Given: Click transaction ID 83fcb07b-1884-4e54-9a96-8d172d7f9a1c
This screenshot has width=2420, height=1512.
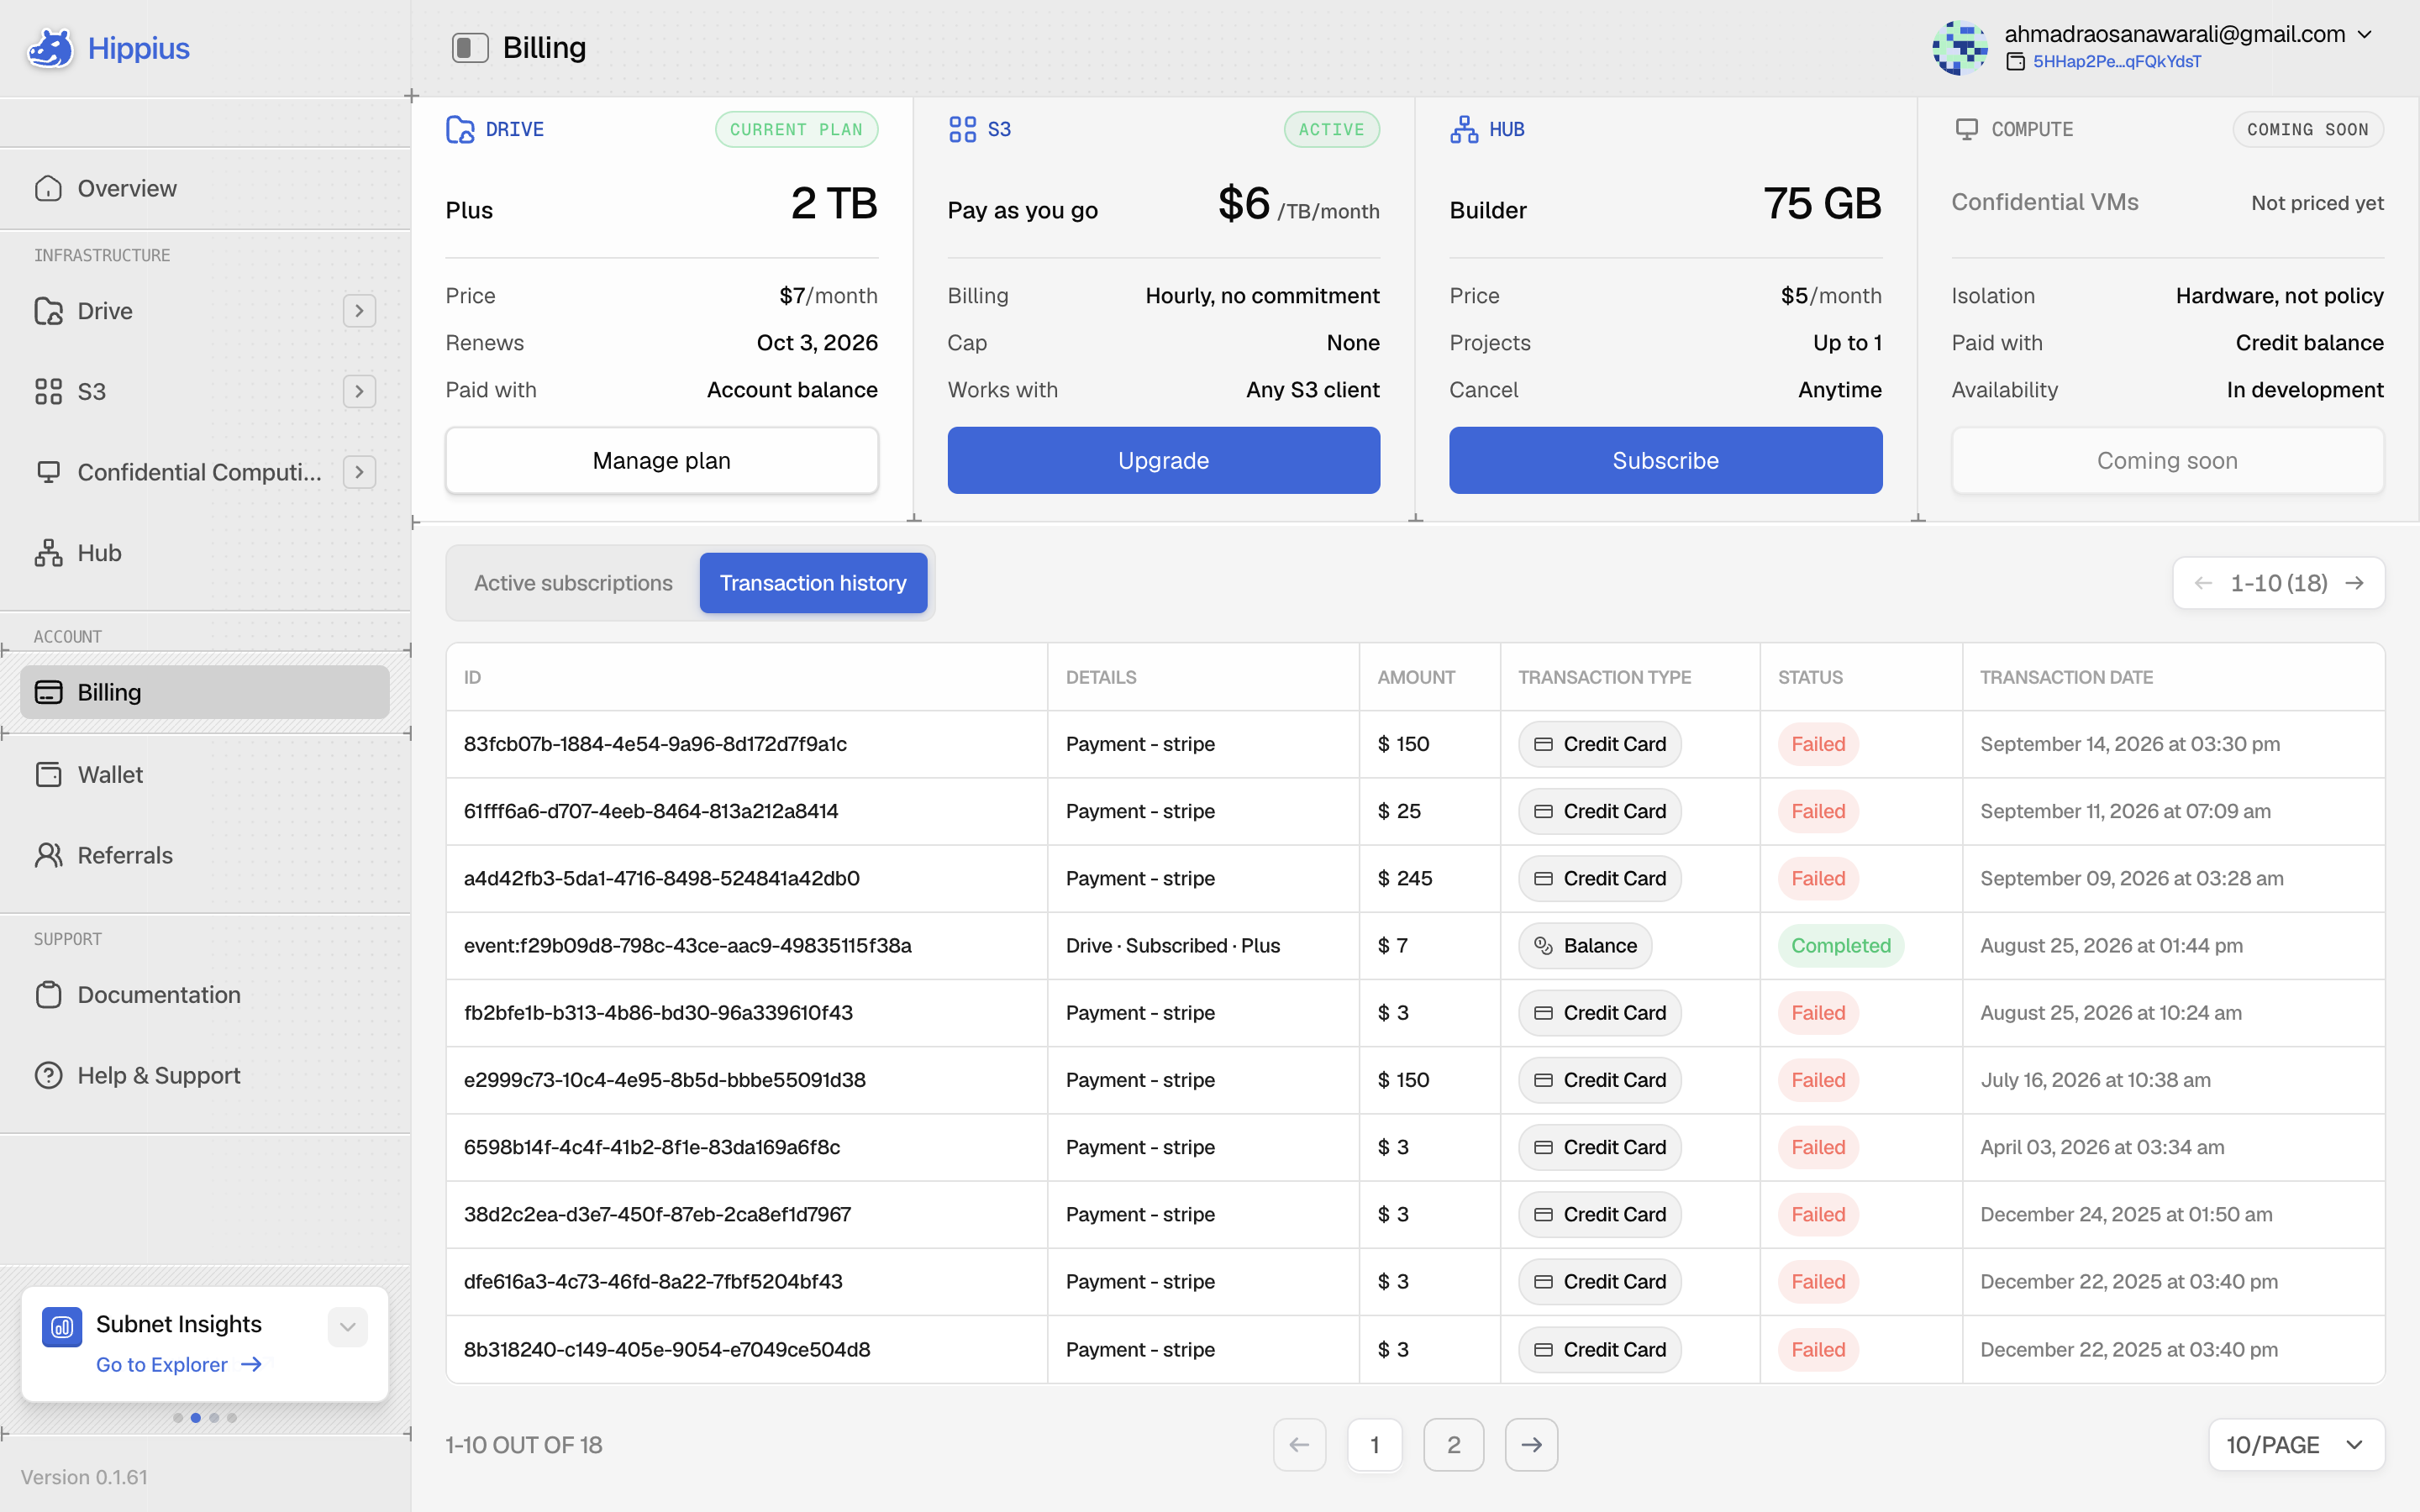Looking at the screenshot, I should click(x=655, y=744).
